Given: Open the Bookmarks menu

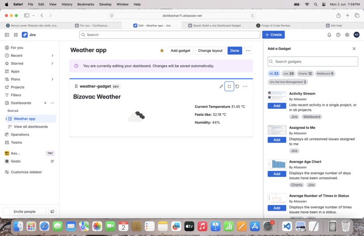Looking at the screenshot, I should coord(86,4).
